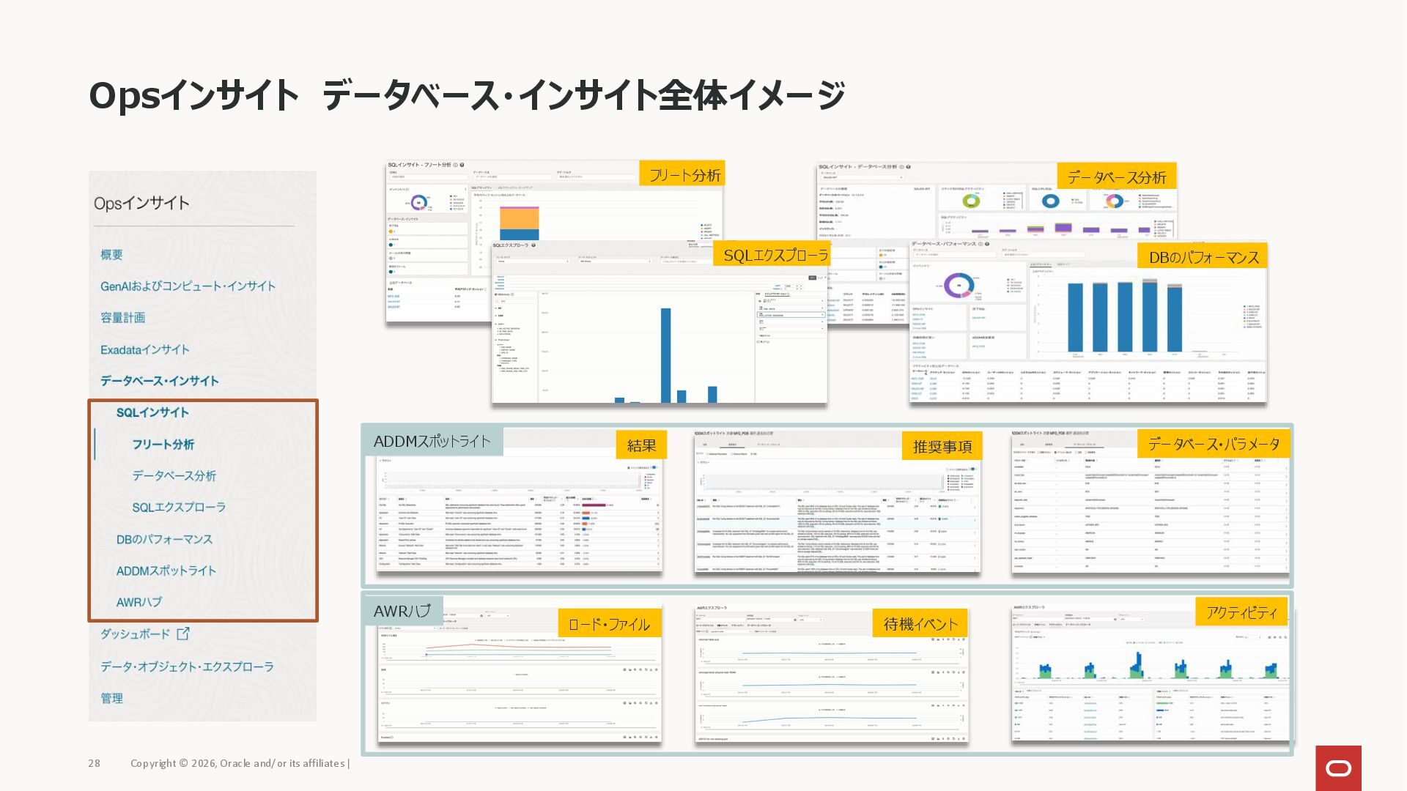
Task: Expand the データベース・インサイト section
Action: (159, 381)
